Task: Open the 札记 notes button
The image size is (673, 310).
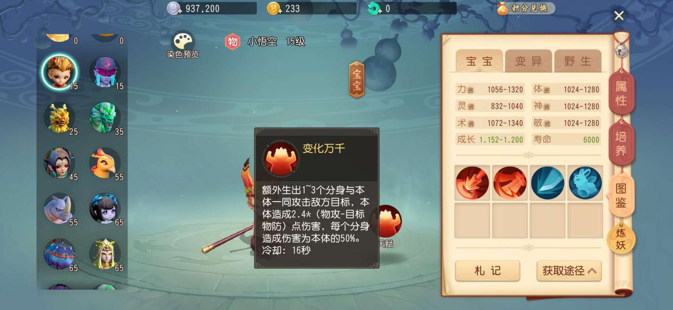Action: (487, 271)
